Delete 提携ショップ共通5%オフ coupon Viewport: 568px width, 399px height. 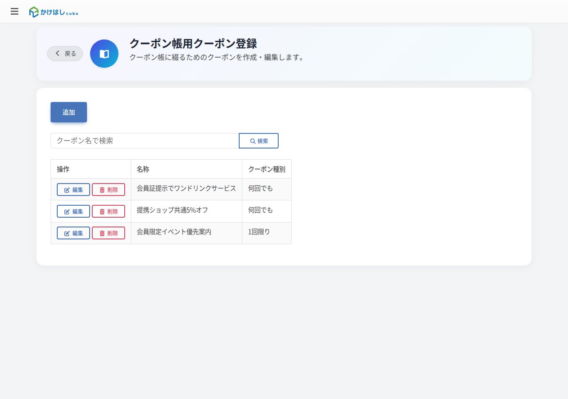[x=108, y=211]
